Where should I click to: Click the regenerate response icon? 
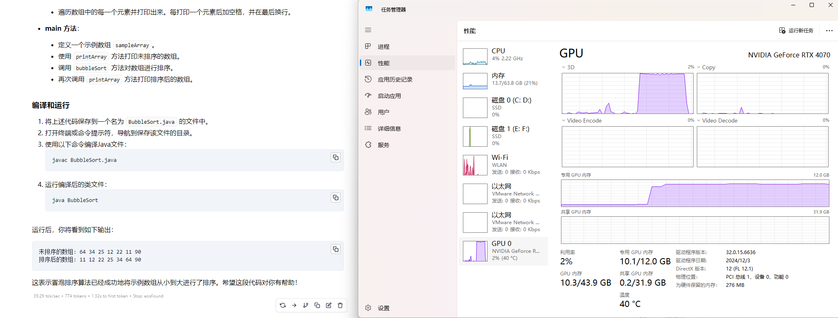pyautogui.click(x=283, y=305)
